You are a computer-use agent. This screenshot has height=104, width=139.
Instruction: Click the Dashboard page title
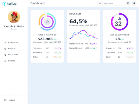click(38, 3)
